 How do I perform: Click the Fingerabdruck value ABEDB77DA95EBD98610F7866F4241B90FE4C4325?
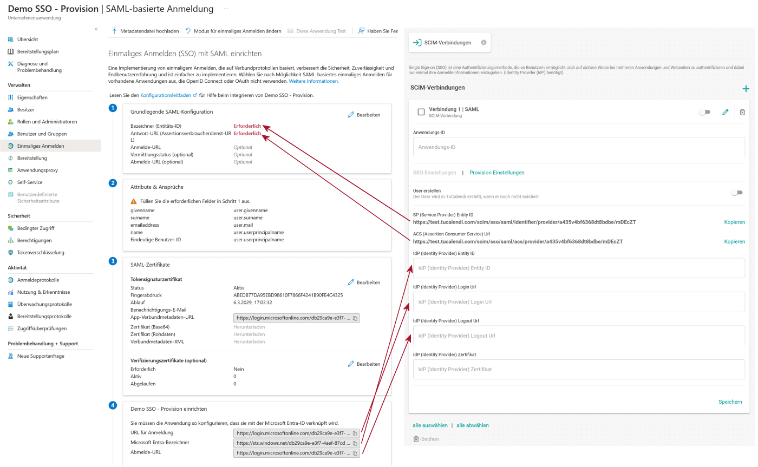[x=288, y=295]
